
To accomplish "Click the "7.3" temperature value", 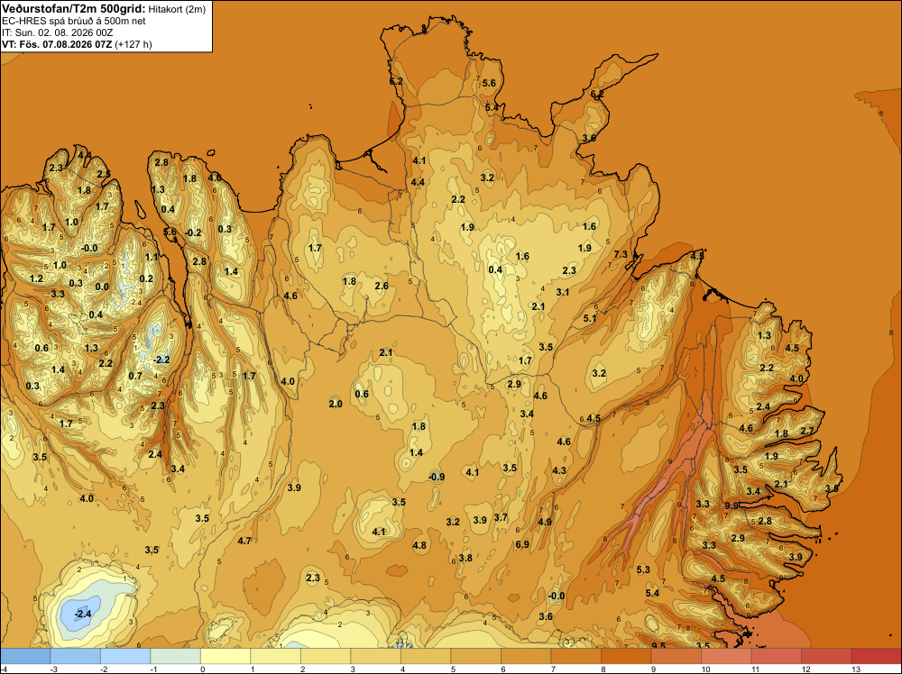I will tap(621, 254).
